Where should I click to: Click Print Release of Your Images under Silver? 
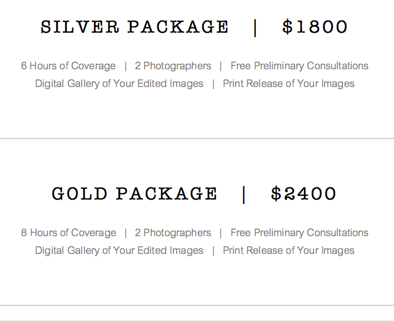tap(288, 84)
